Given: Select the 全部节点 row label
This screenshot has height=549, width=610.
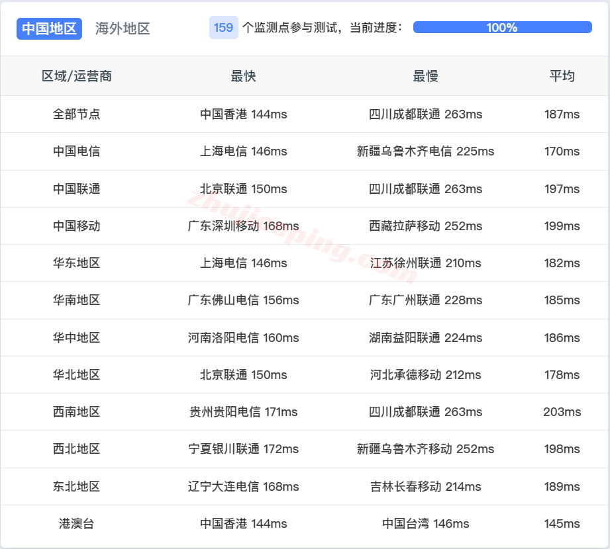Looking at the screenshot, I should click(x=77, y=114).
